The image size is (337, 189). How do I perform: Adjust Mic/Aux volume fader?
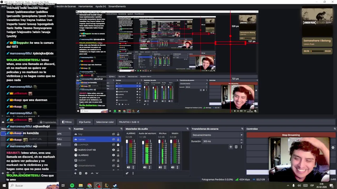click(159, 142)
